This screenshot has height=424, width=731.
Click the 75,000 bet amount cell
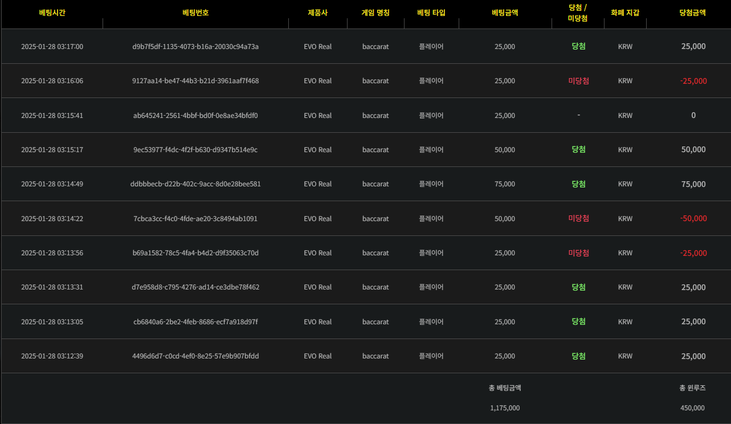(x=505, y=184)
